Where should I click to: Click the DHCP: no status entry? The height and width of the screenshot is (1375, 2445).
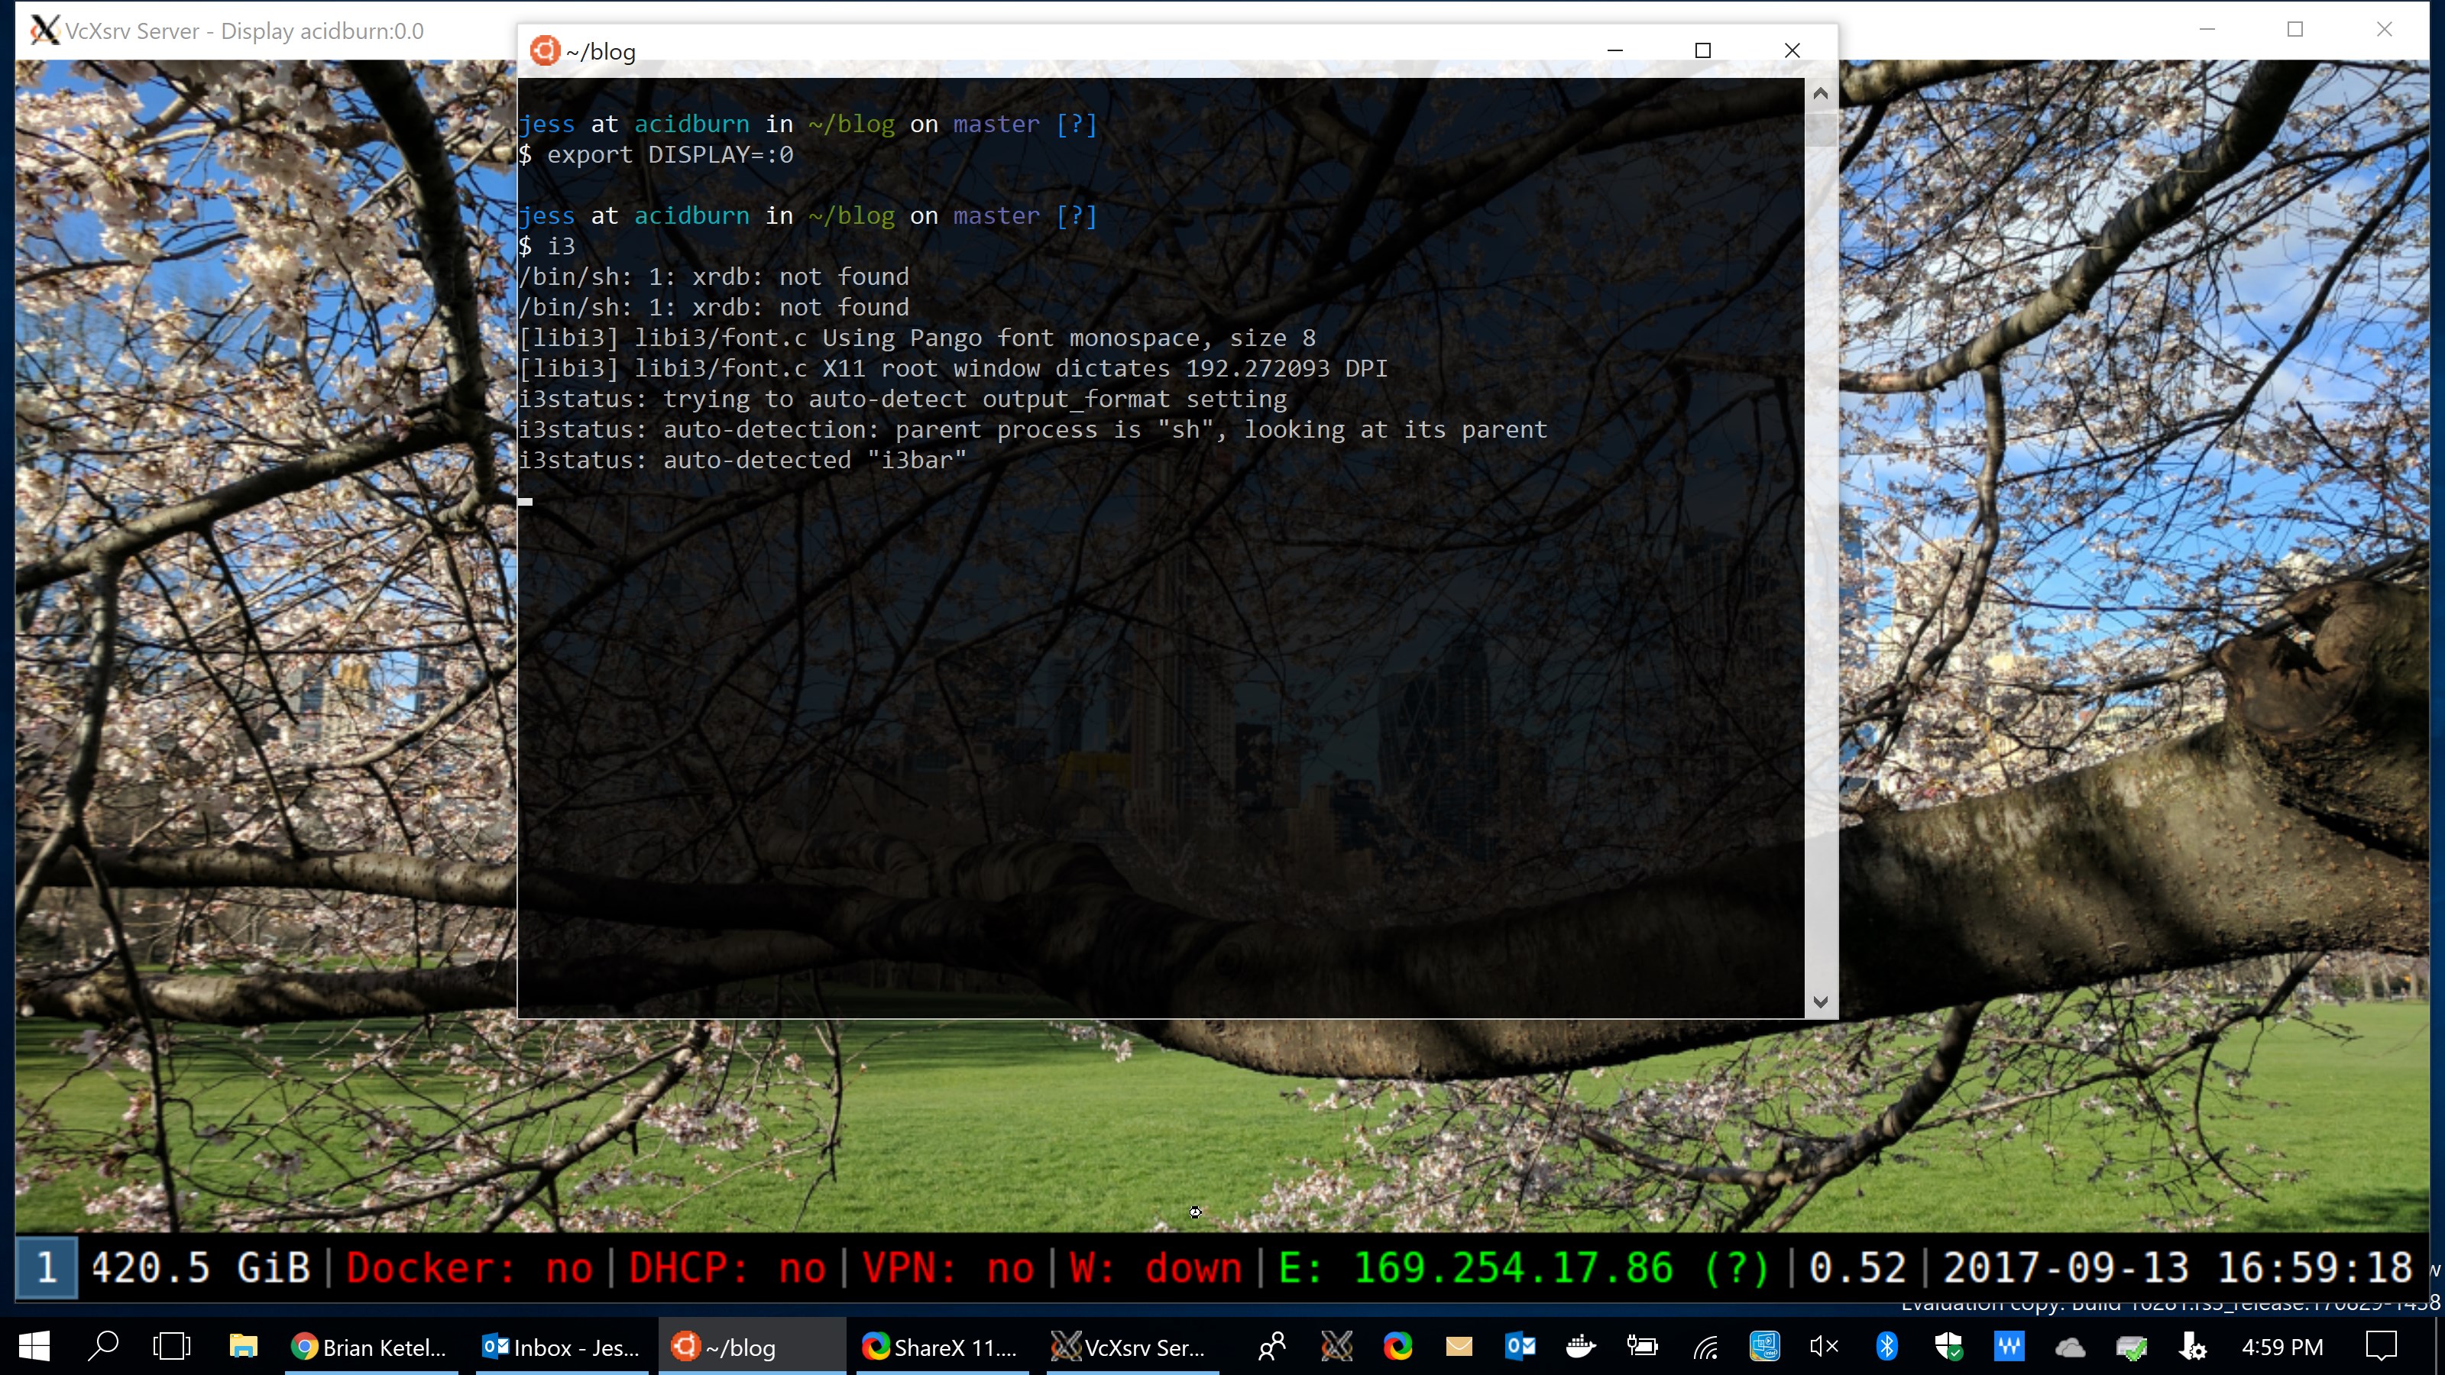[x=727, y=1267]
